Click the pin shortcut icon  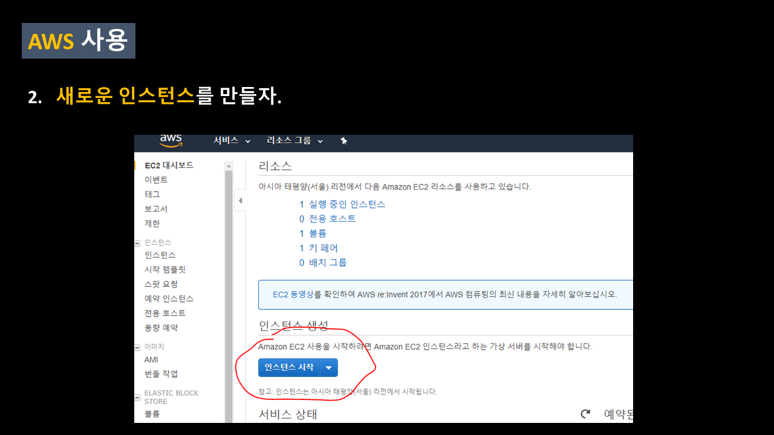[343, 141]
